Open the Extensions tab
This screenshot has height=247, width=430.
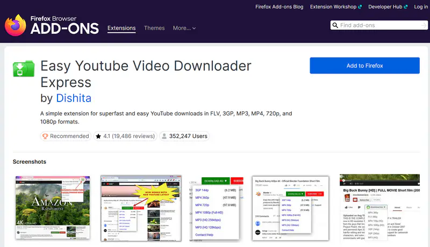click(x=121, y=28)
